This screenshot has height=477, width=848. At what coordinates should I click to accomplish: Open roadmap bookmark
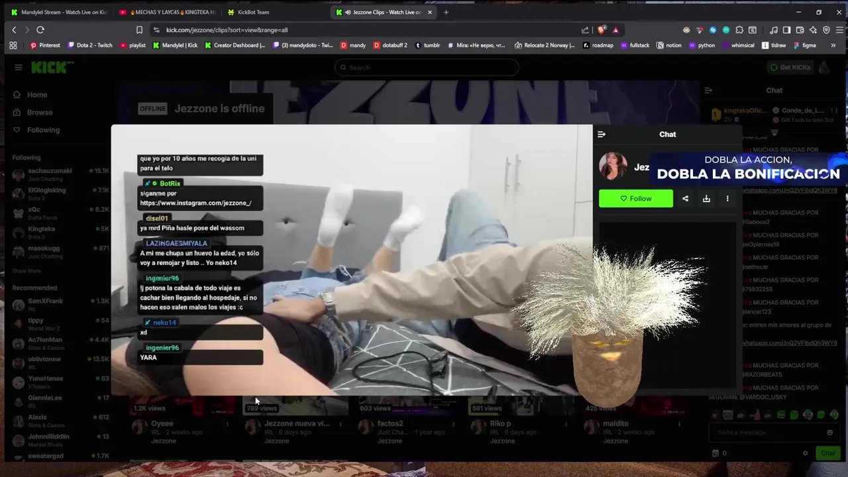point(598,46)
